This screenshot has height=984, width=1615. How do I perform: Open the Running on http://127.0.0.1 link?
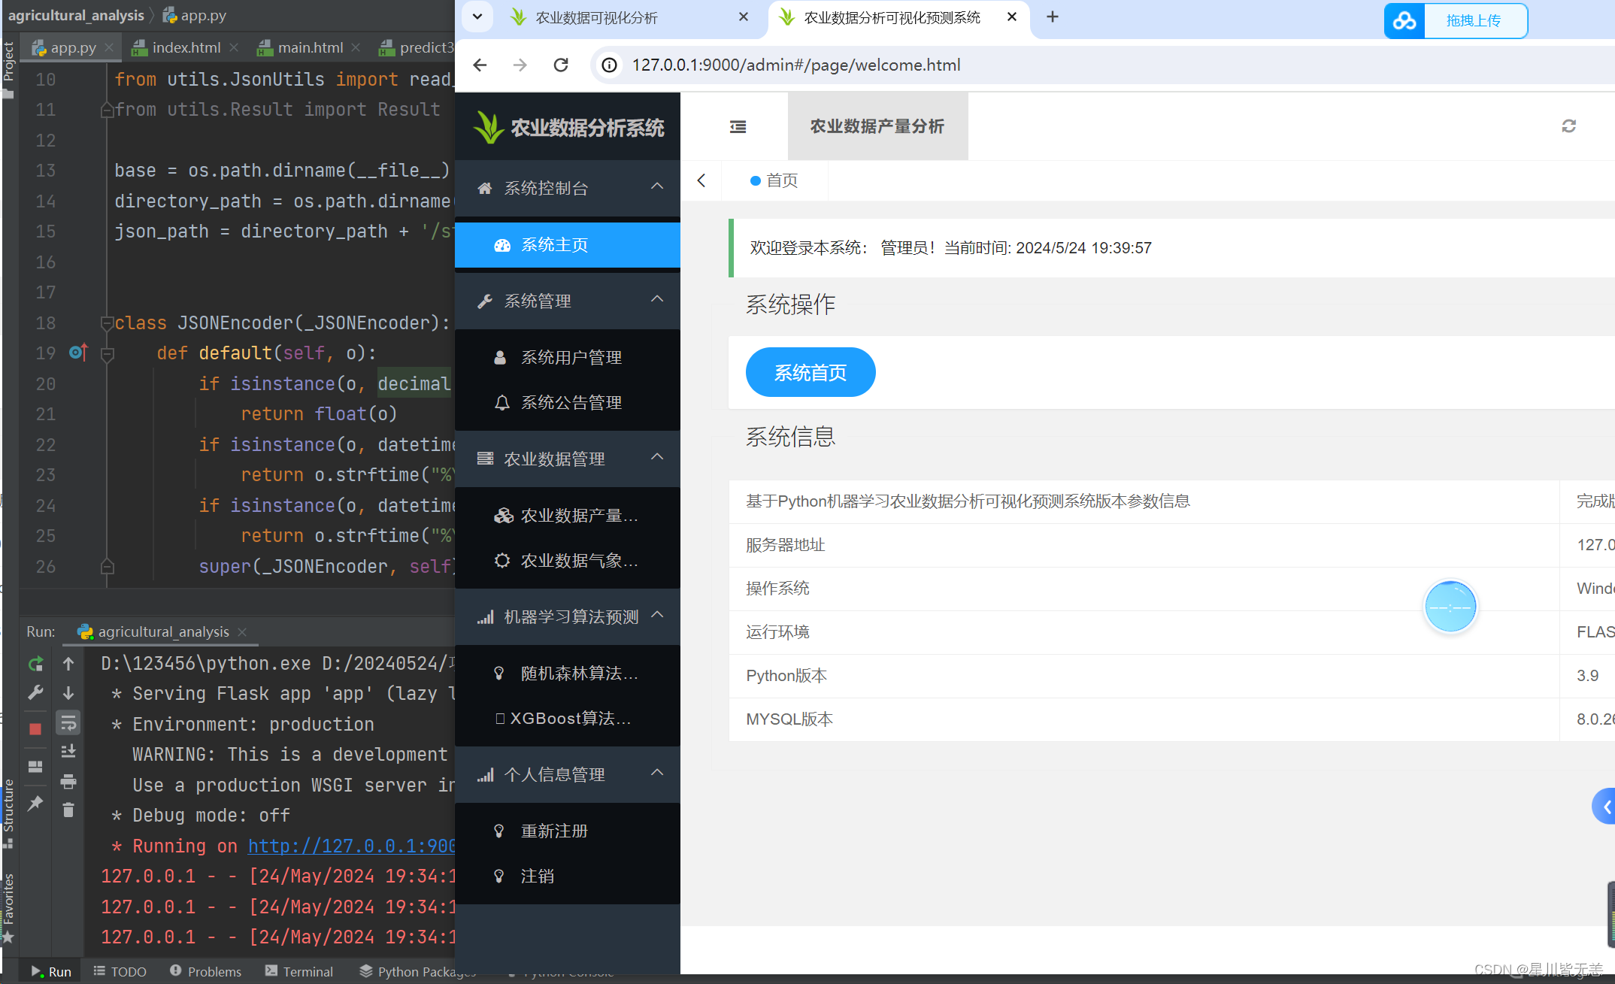[351, 846]
